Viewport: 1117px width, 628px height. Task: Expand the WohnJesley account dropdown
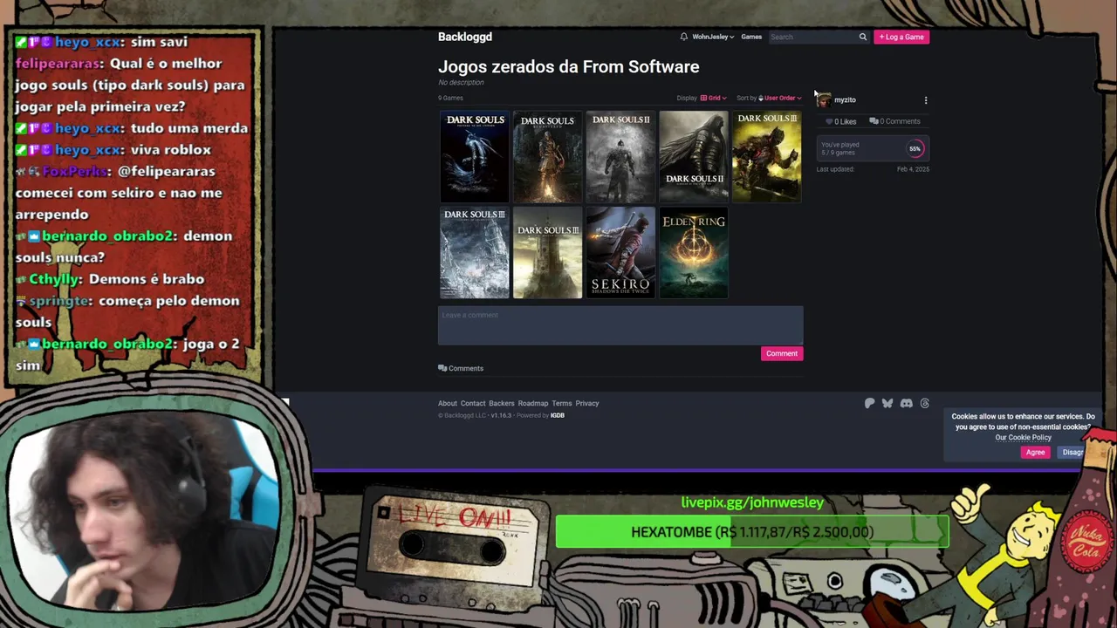713,37
